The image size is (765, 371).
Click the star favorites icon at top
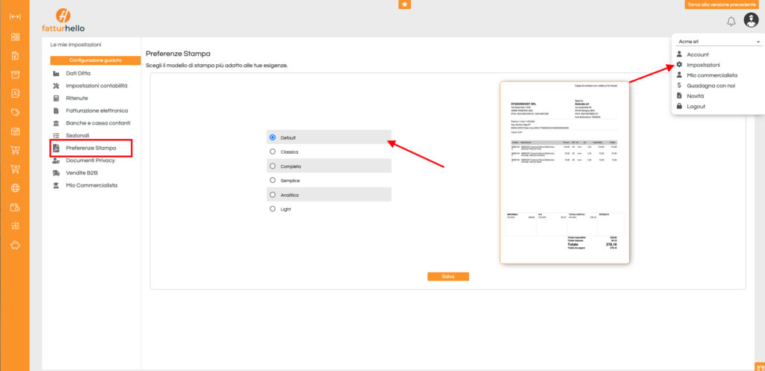(x=404, y=4)
